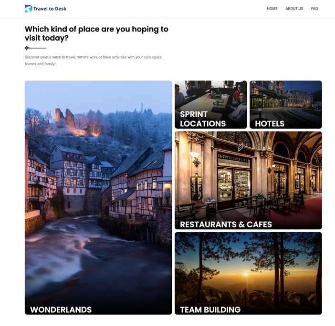Open the FAQ menu item

(314, 9)
